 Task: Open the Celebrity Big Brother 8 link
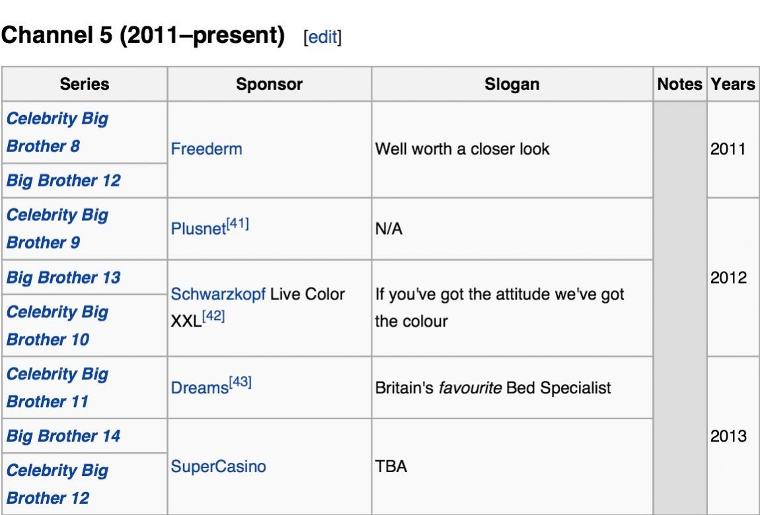click(57, 132)
